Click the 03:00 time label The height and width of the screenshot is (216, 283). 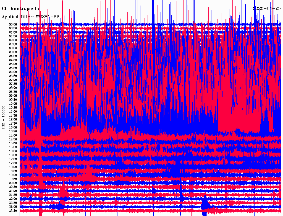pyautogui.click(x=13, y=48)
